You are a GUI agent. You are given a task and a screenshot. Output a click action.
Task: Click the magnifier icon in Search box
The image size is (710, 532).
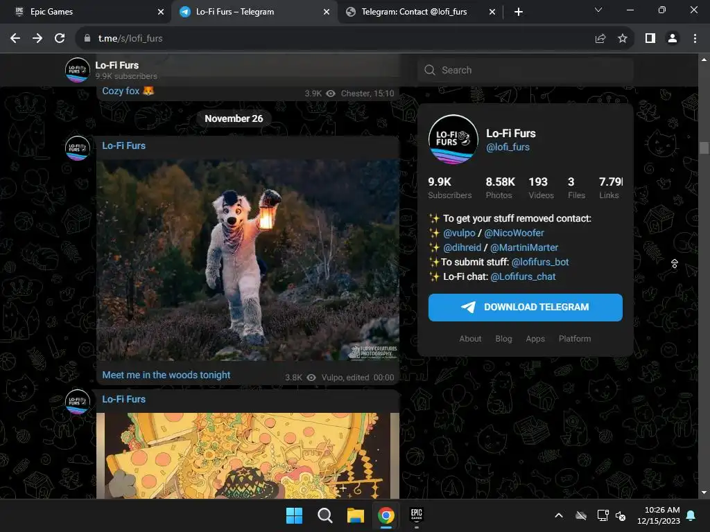pyautogui.click(x=430, y=70)
